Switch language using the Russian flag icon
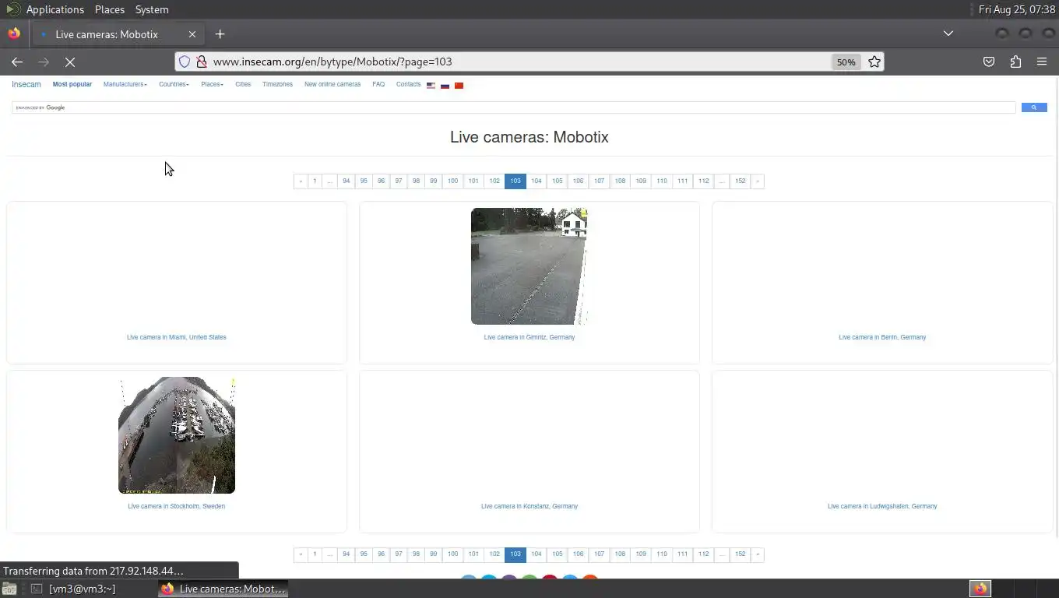 (445, 85)
